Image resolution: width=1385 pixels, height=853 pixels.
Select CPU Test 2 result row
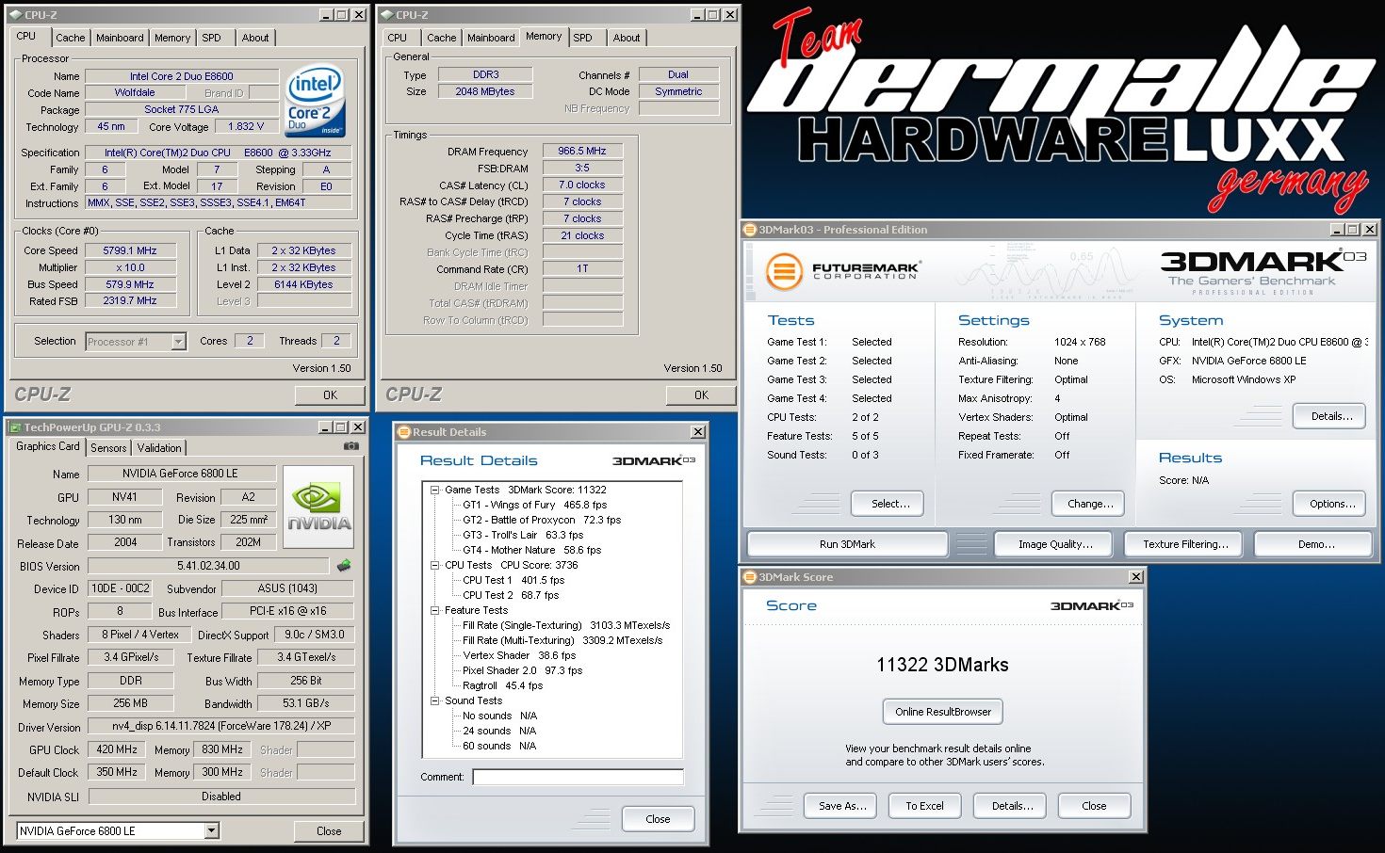(511, 595)
